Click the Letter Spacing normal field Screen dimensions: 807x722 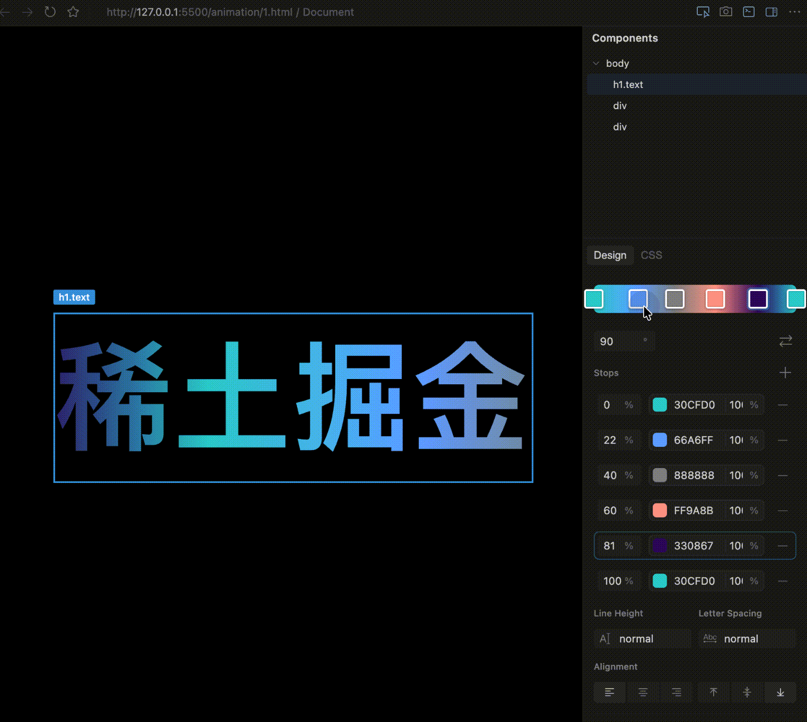point(741,638)
